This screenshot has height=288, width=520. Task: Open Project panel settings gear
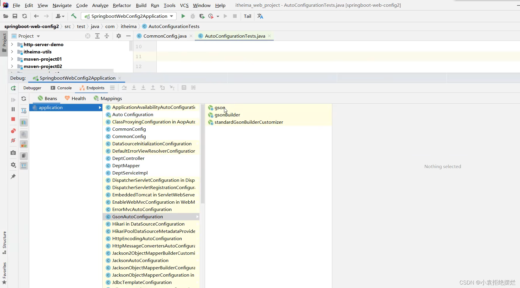(118, 36)
